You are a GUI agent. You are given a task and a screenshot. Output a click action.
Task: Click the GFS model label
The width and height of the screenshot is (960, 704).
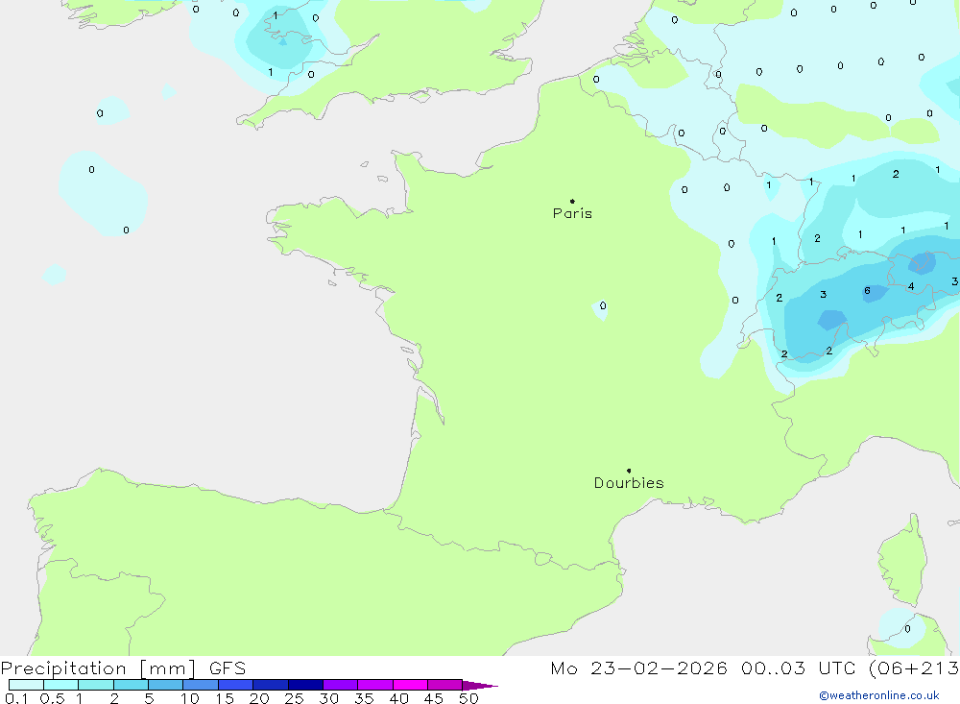[228, 668]
